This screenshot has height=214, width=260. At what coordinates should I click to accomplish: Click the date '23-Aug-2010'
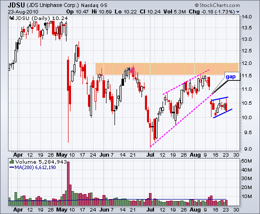[23, 12]
